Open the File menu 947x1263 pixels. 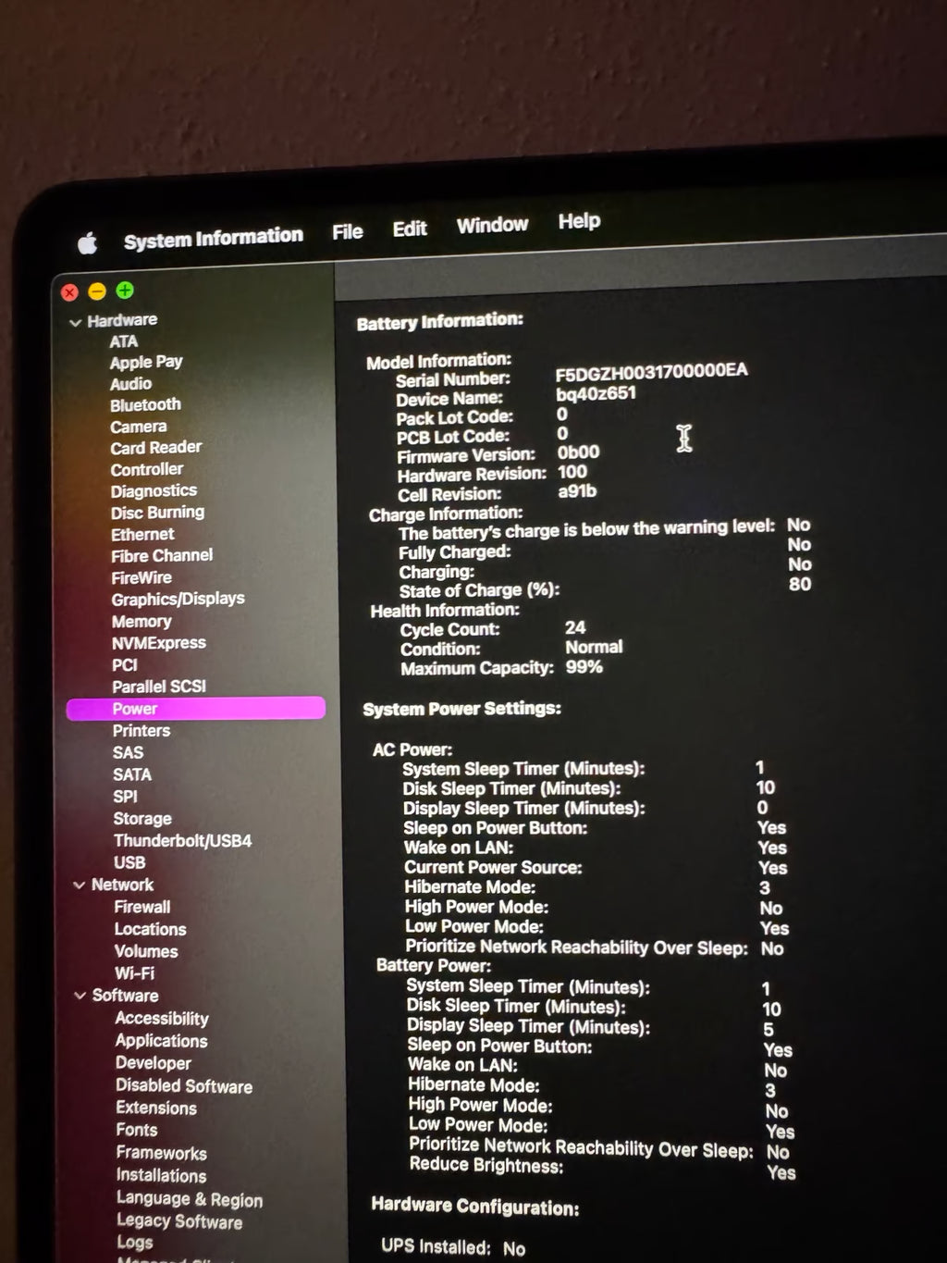pyautogui.click(x=347, y=232)
